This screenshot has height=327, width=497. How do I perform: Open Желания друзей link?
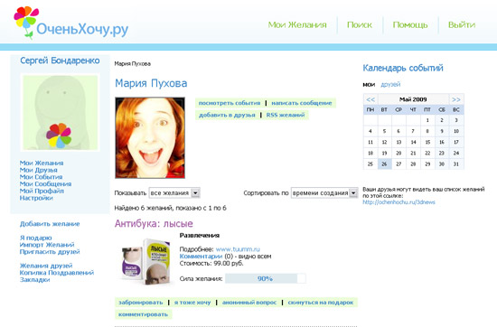46,266
